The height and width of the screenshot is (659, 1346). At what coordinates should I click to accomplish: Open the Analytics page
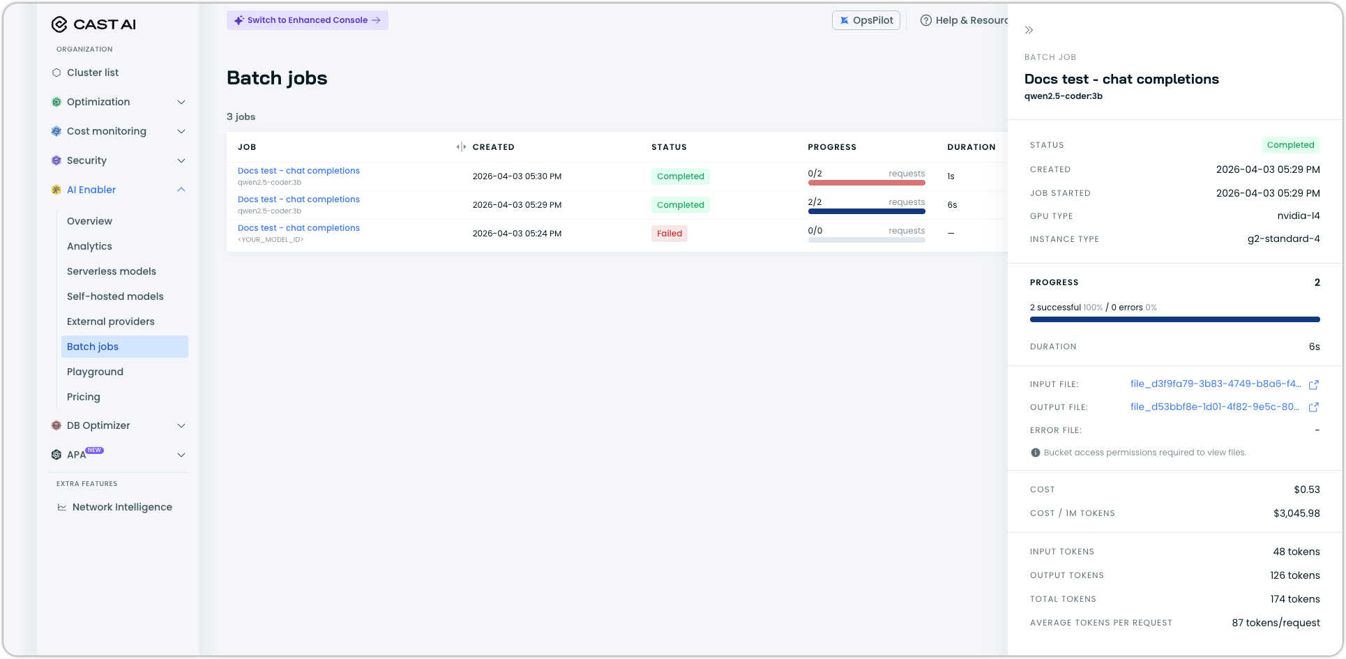[89, 246]
